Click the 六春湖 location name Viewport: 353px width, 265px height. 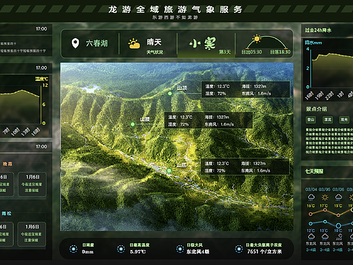(96, 43)
